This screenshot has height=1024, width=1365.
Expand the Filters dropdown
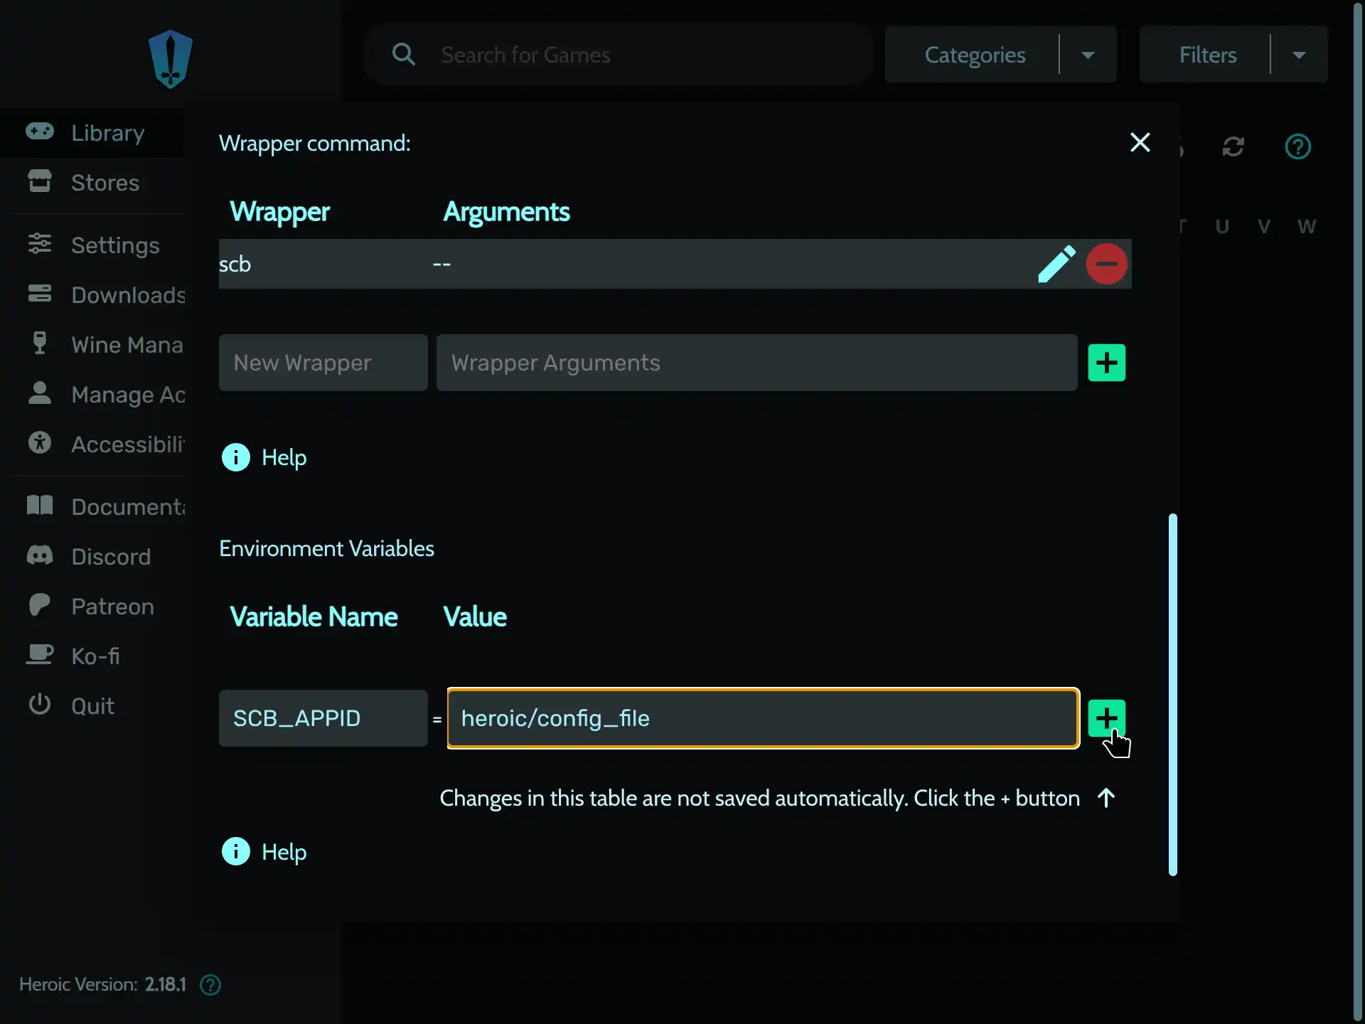click(x=1300, y=54)
